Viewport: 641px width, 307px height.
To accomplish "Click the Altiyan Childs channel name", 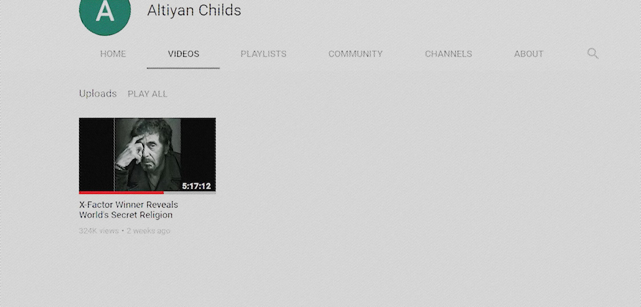I will coord(194,11).
